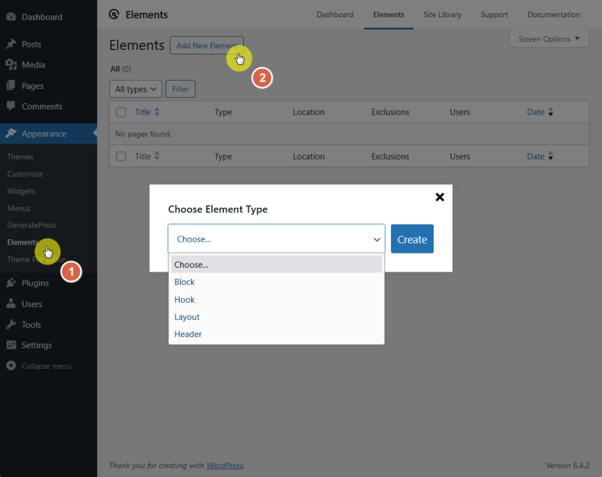Click the Media icon in sidebar
The image size is (602, 477).
tap(11, 65)
